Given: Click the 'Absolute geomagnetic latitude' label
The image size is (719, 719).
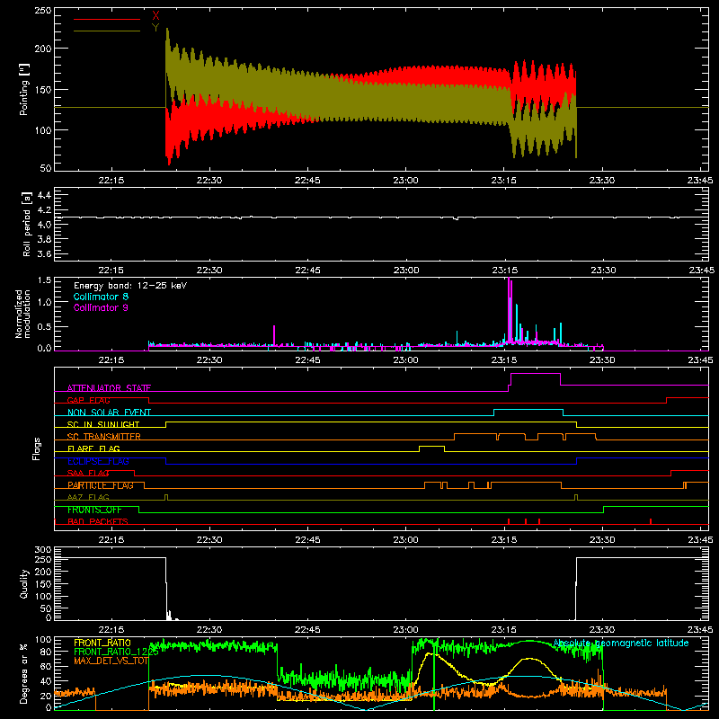Looking at the screenshot, I should (621, 643).
